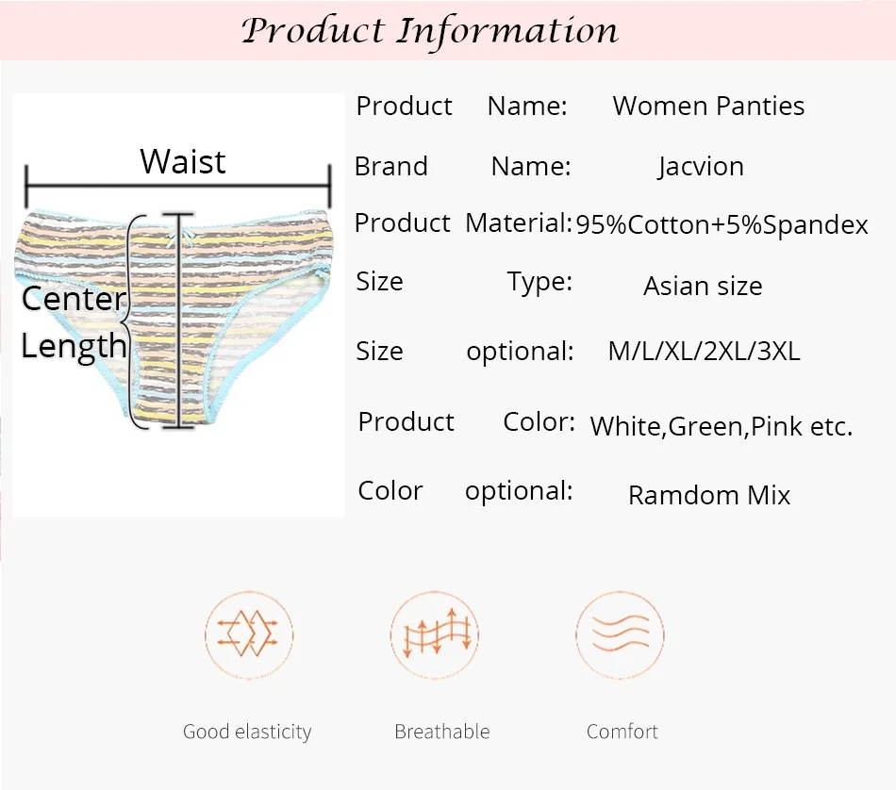The image size is (896, 790).
Task: Select the Jacvion brand name
Action: [701, 167]
